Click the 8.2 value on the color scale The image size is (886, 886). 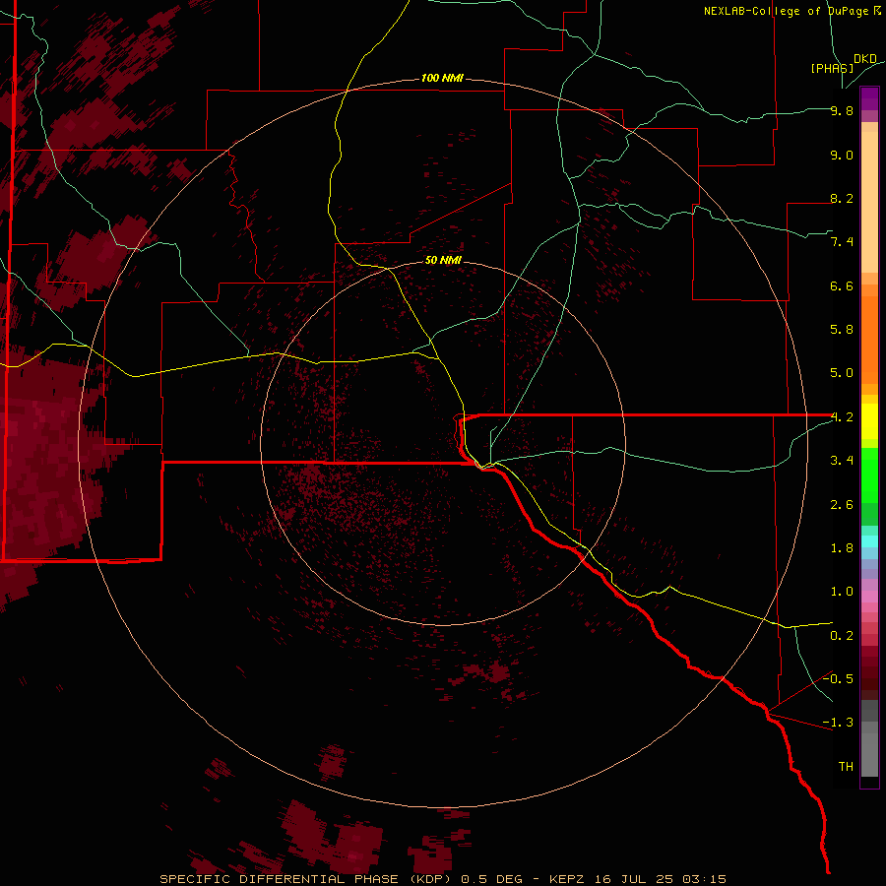842,198
